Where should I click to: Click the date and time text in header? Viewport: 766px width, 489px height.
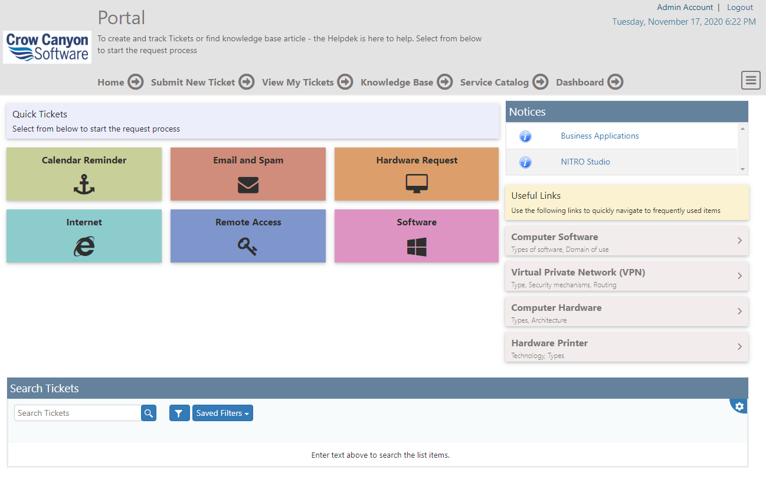tap(684, 21)
